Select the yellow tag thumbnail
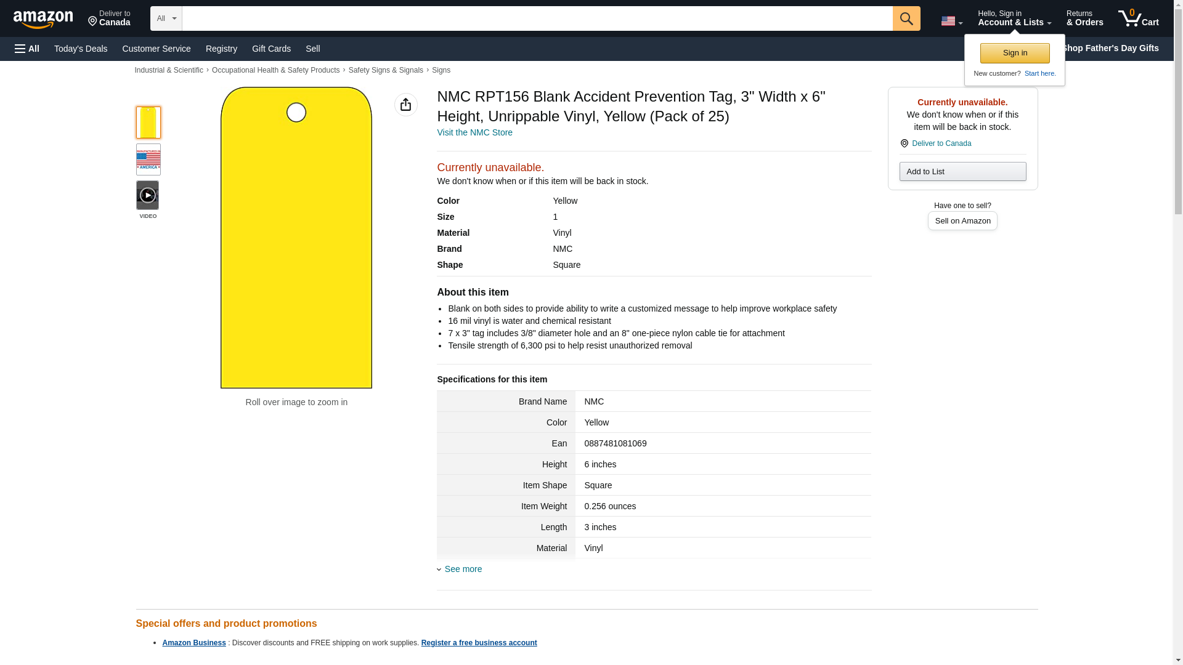The image size is (1183, 665). pos(148,122)
